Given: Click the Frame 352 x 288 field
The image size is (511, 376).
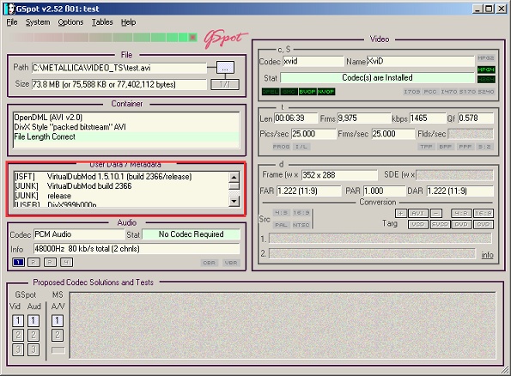Looking at the screenshot, I should pos(339,175).
